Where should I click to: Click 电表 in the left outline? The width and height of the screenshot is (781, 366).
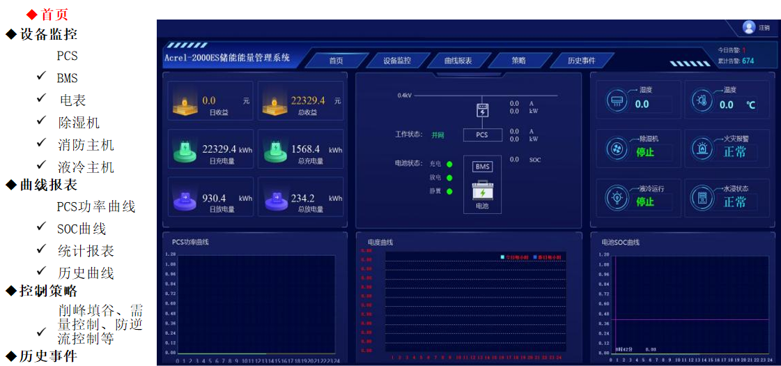pos(72,100)
